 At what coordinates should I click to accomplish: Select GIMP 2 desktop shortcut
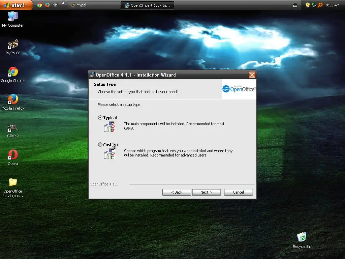13,131
